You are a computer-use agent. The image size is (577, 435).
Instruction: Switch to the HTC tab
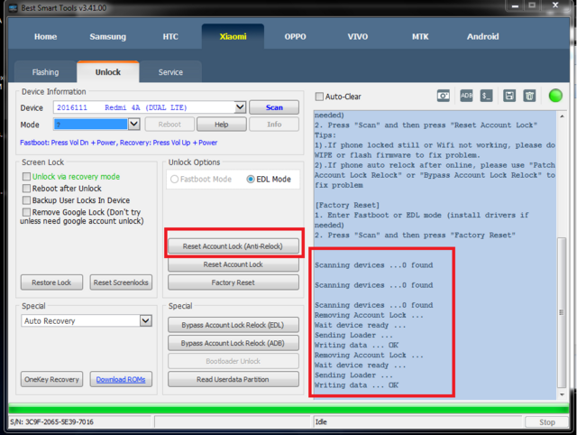(170, 36)
